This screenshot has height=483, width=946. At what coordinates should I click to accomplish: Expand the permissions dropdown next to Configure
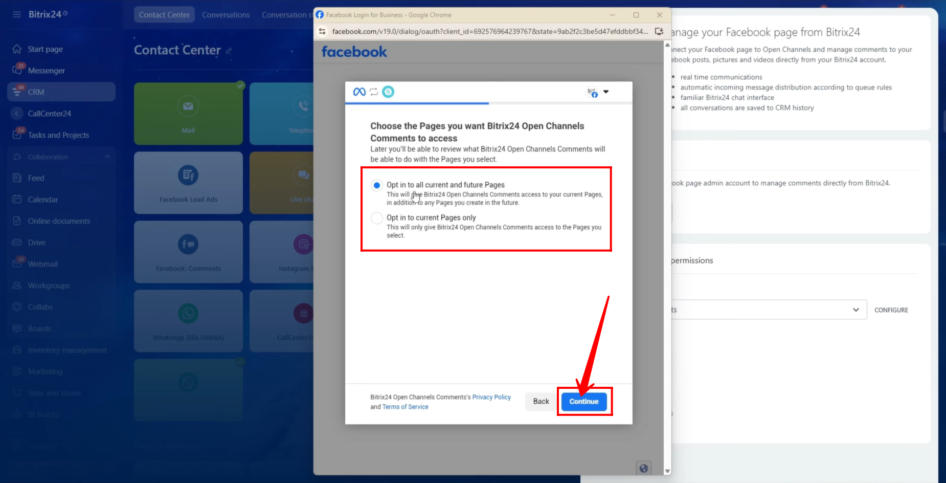855,310
